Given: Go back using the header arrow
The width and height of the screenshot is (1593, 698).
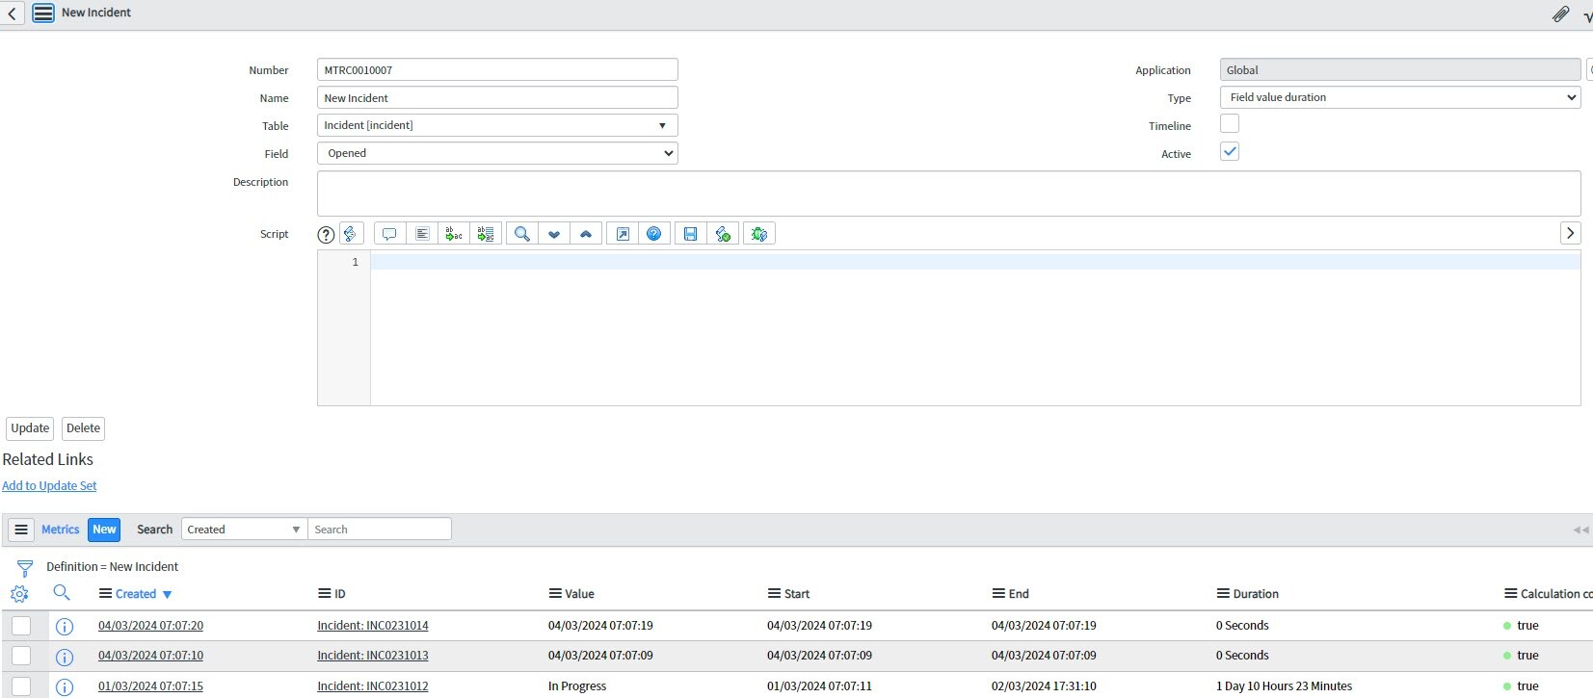Looking at the screenshot, I should coord(12,13).
